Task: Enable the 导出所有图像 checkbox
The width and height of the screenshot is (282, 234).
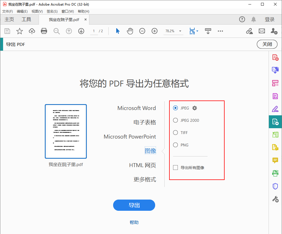Action: (176, 168)
